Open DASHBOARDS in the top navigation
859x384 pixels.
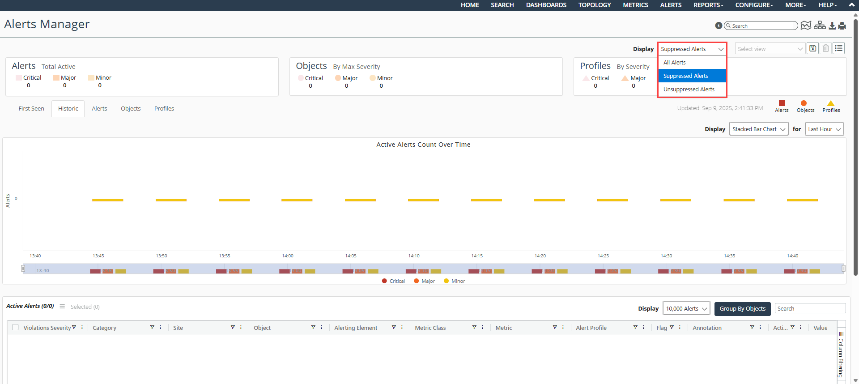coord(546,5)
